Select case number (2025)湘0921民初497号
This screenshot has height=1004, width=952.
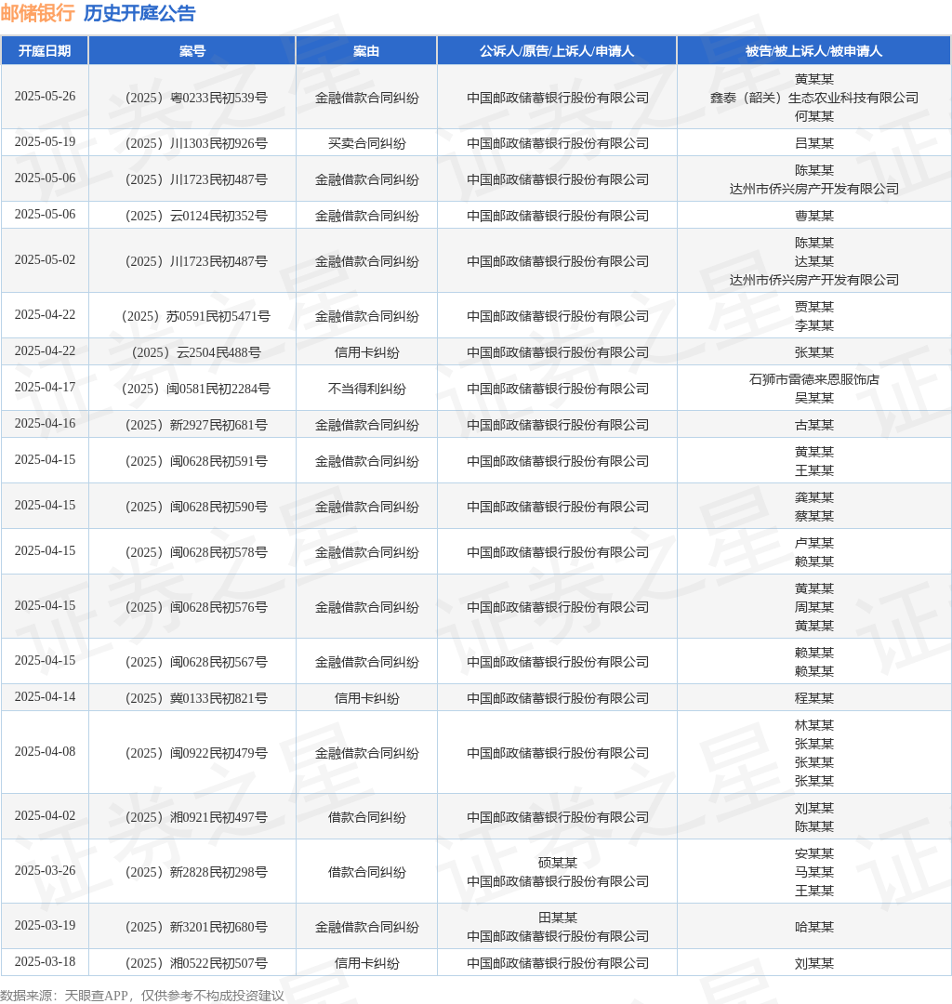195,818
